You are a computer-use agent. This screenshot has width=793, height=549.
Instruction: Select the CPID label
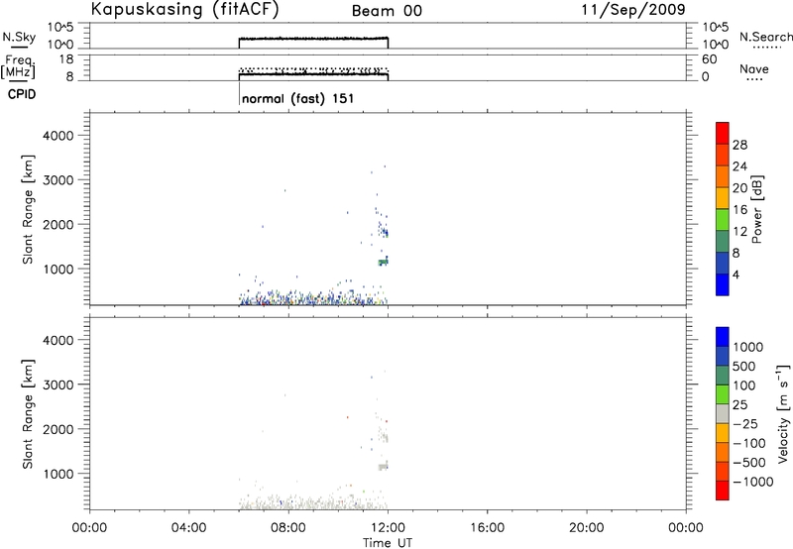[22, 94]
